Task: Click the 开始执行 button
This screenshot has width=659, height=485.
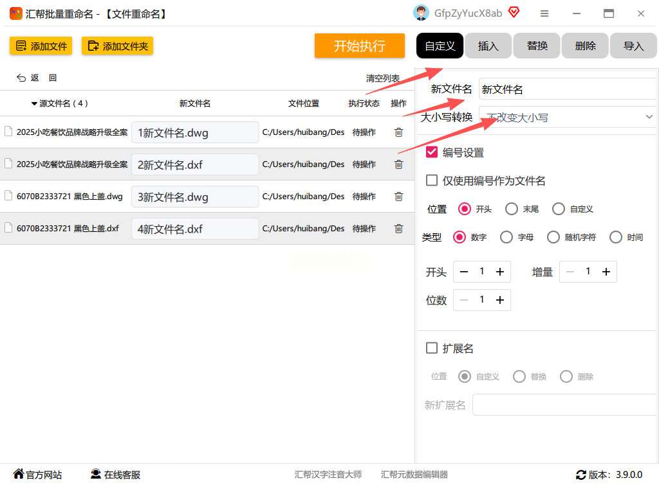Action: pyautogui.click(x=359, y=46)
